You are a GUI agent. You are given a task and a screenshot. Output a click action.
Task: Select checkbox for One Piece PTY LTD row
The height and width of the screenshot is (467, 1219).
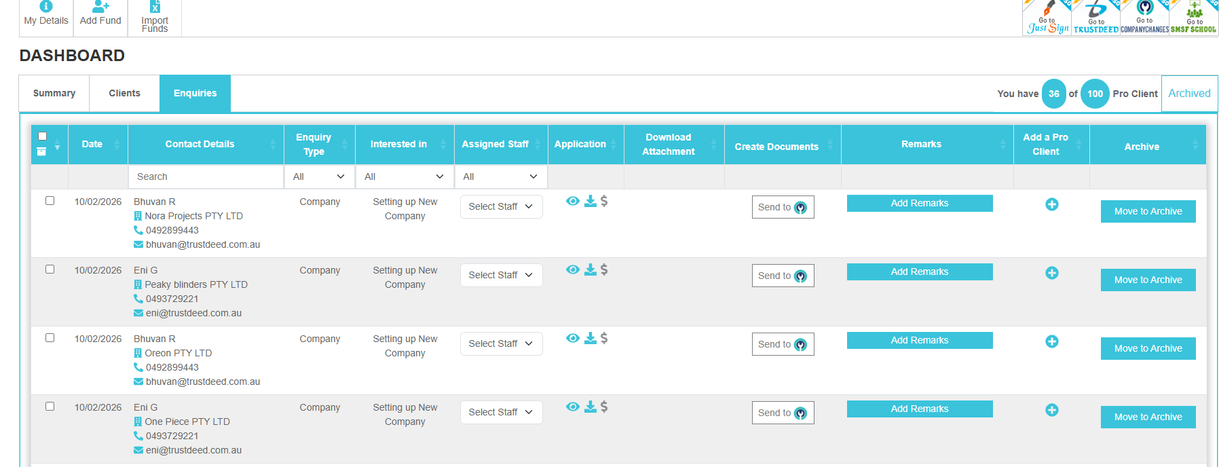[x=50, y=407]
